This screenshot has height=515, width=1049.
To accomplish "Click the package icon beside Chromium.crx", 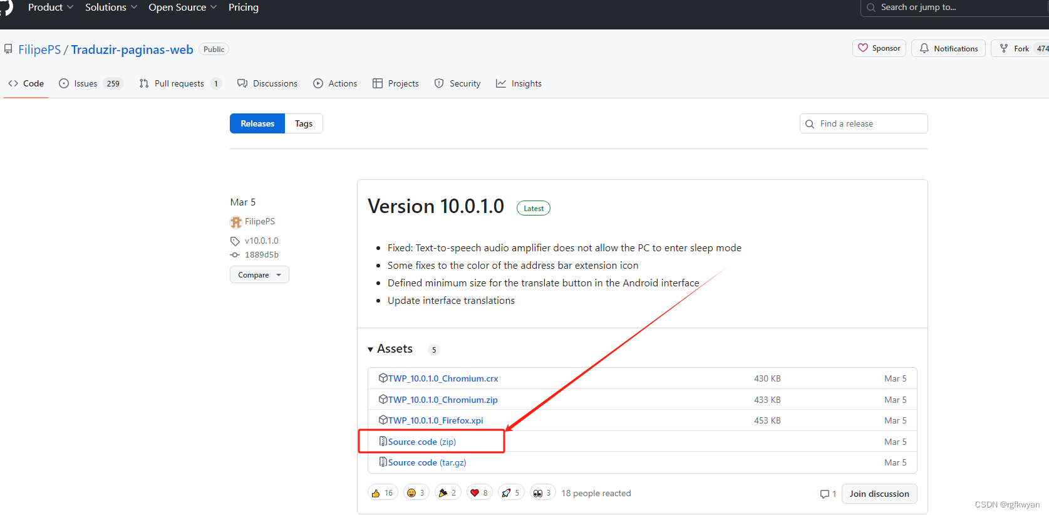I will pyautogui.click(x=383, y=378).
